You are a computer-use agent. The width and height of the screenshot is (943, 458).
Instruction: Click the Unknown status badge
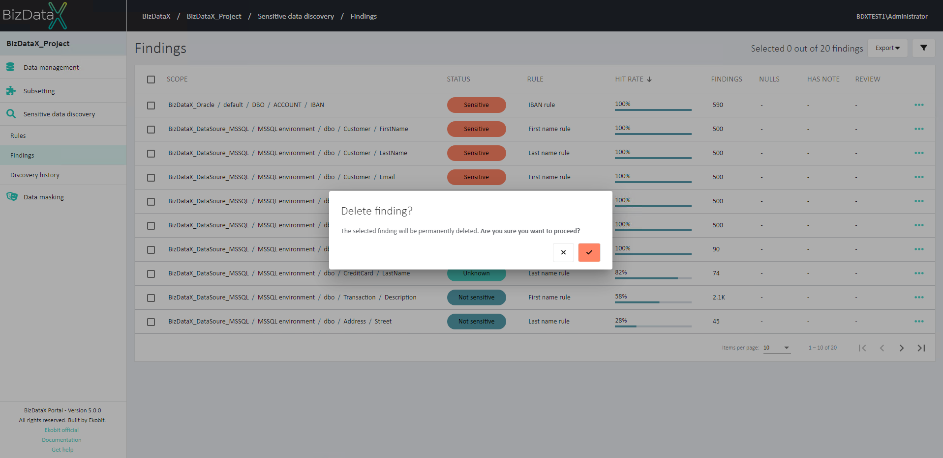476,274
